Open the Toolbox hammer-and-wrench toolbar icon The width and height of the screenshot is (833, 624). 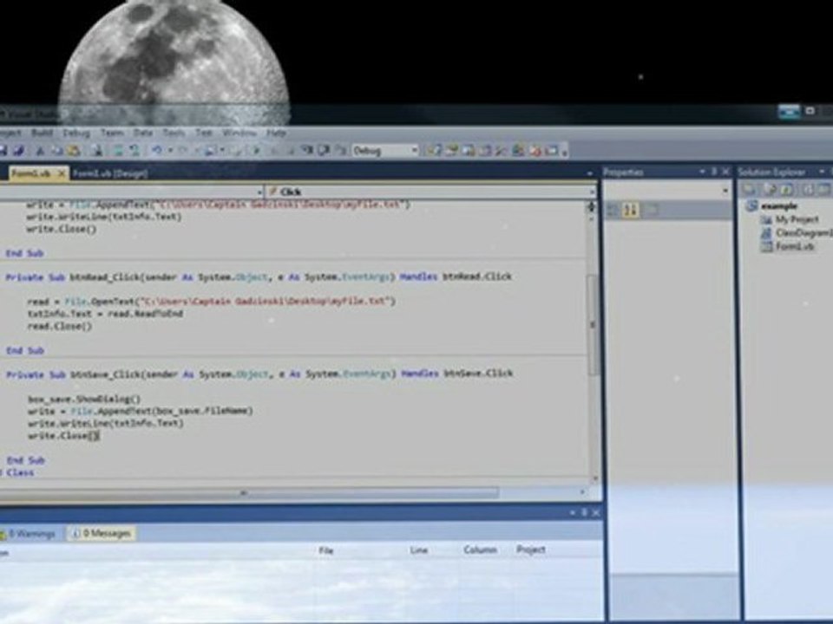[501, 151]
